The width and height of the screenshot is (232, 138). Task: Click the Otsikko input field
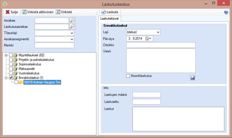click(x=161, y=45)
